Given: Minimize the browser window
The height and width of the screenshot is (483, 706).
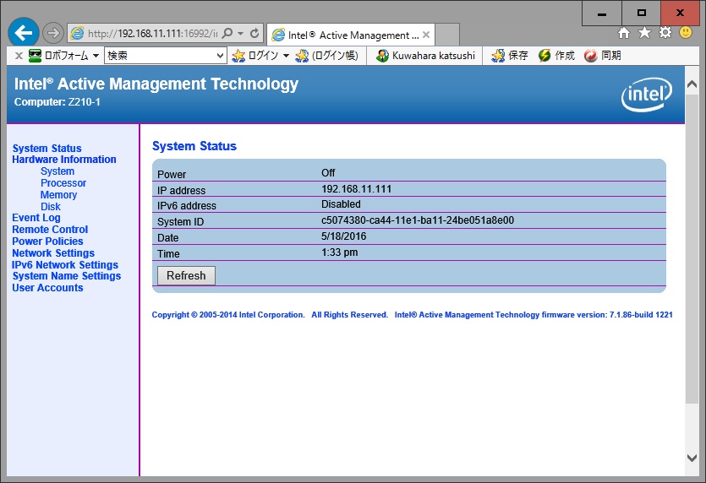Looking at the screenshot, I should click(x=601, y=13).
